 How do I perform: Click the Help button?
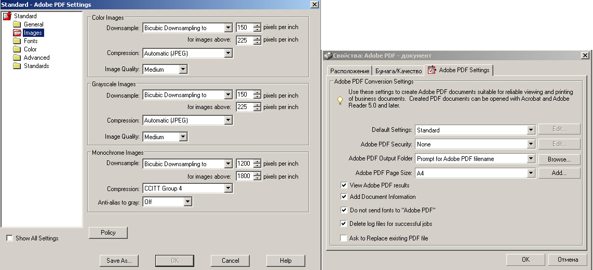coord(286,261)
